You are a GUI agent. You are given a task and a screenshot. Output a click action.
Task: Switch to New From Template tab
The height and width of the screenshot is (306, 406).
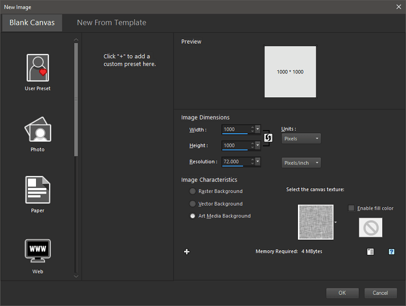tap(112, 23)
